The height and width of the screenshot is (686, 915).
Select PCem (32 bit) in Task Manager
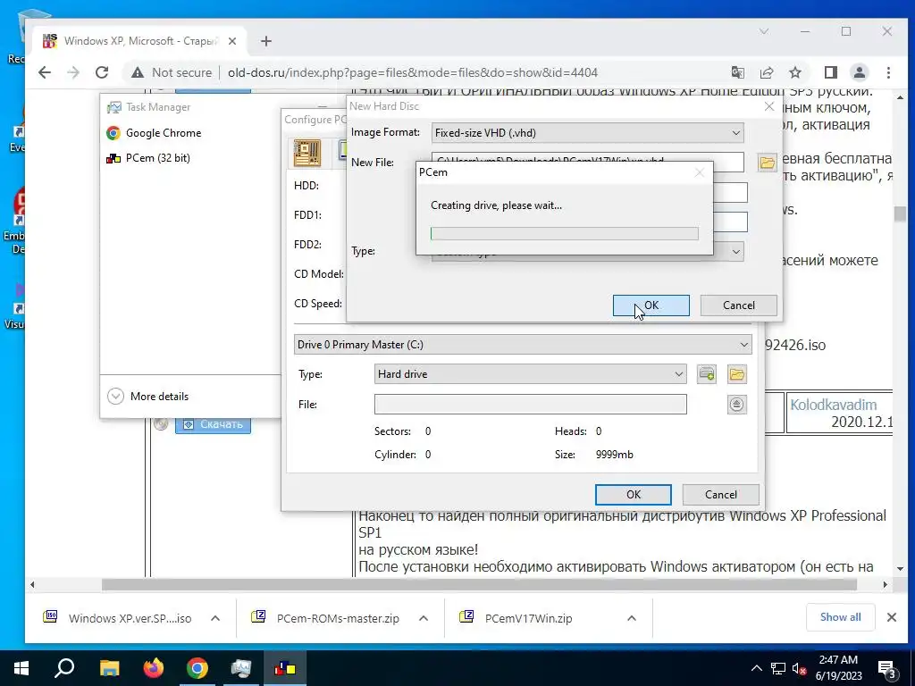148,158
